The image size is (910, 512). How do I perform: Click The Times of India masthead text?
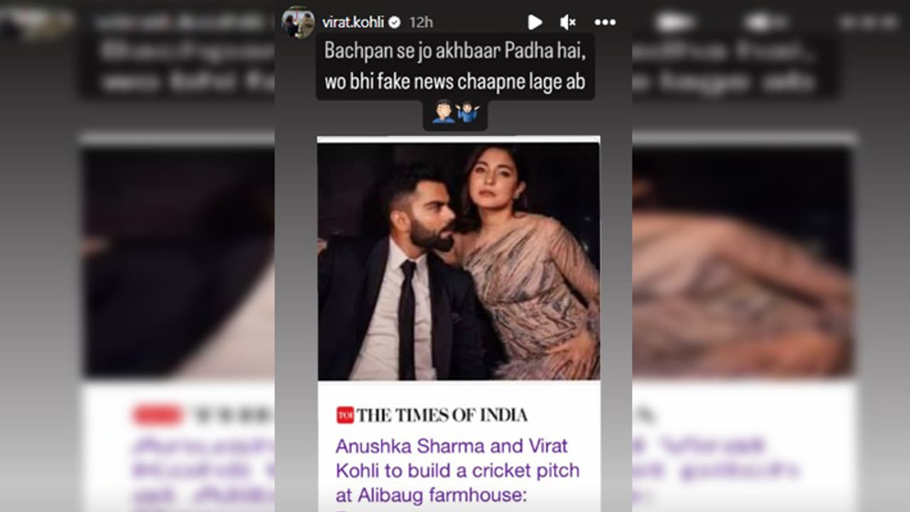click(442, 415)
